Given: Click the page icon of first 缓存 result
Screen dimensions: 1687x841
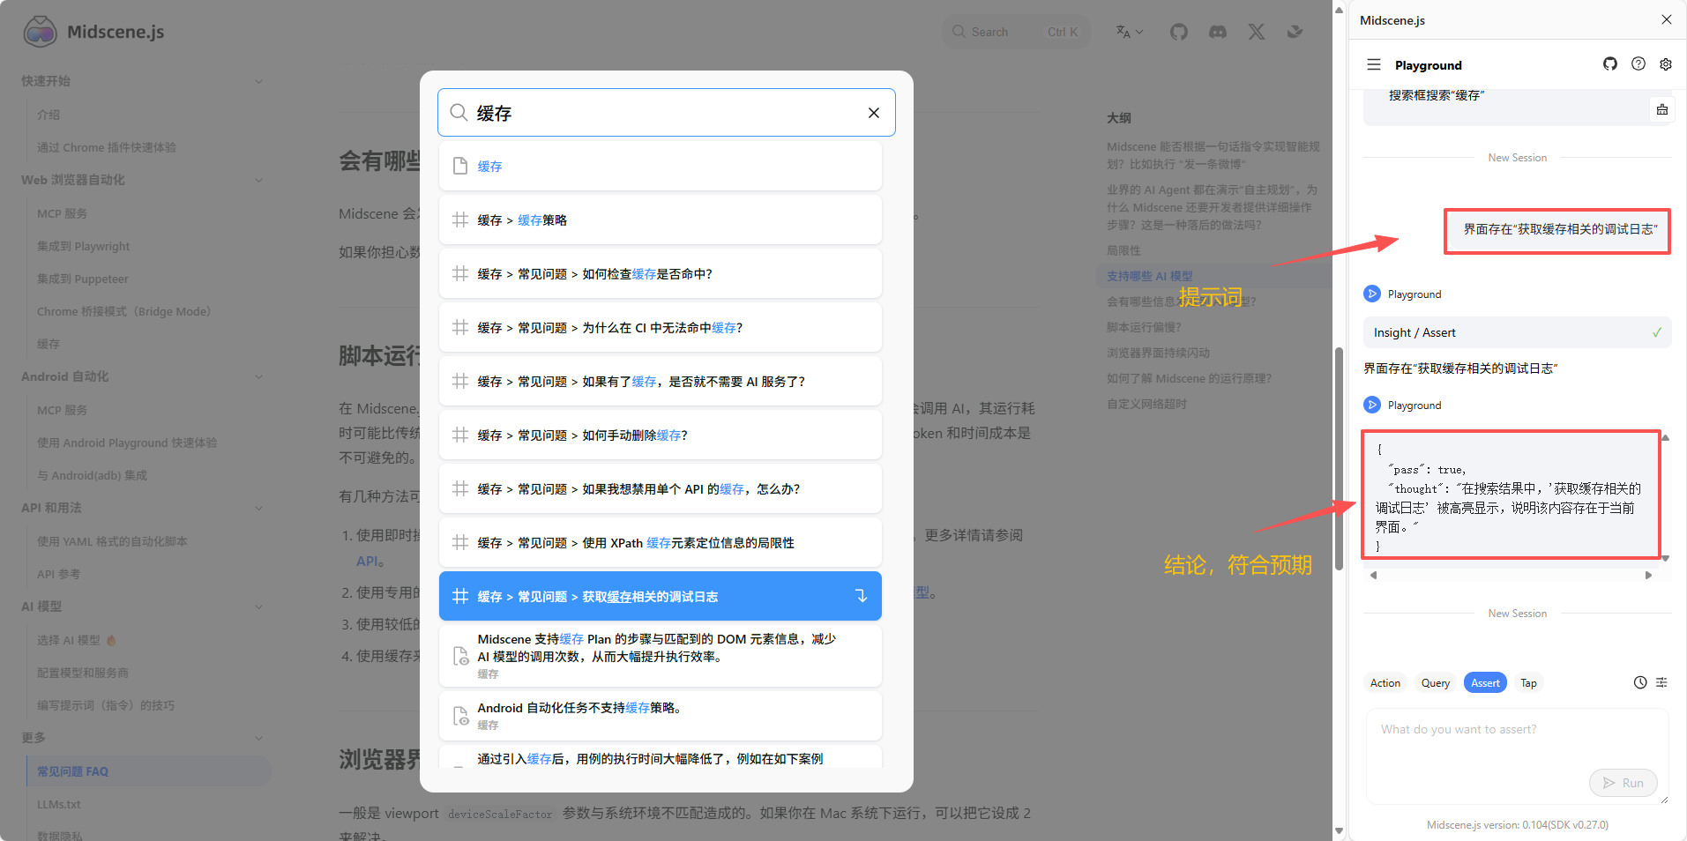Looking at the screenshot, I should (x=459, y=166).
